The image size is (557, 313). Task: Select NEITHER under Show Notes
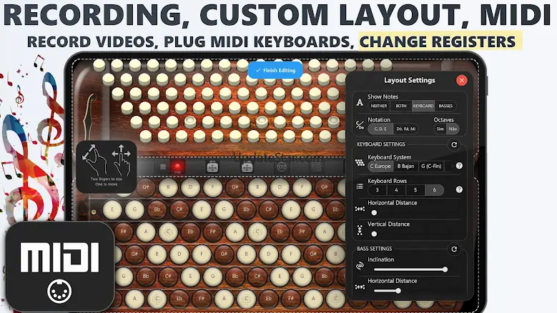[x=379, y=106]
